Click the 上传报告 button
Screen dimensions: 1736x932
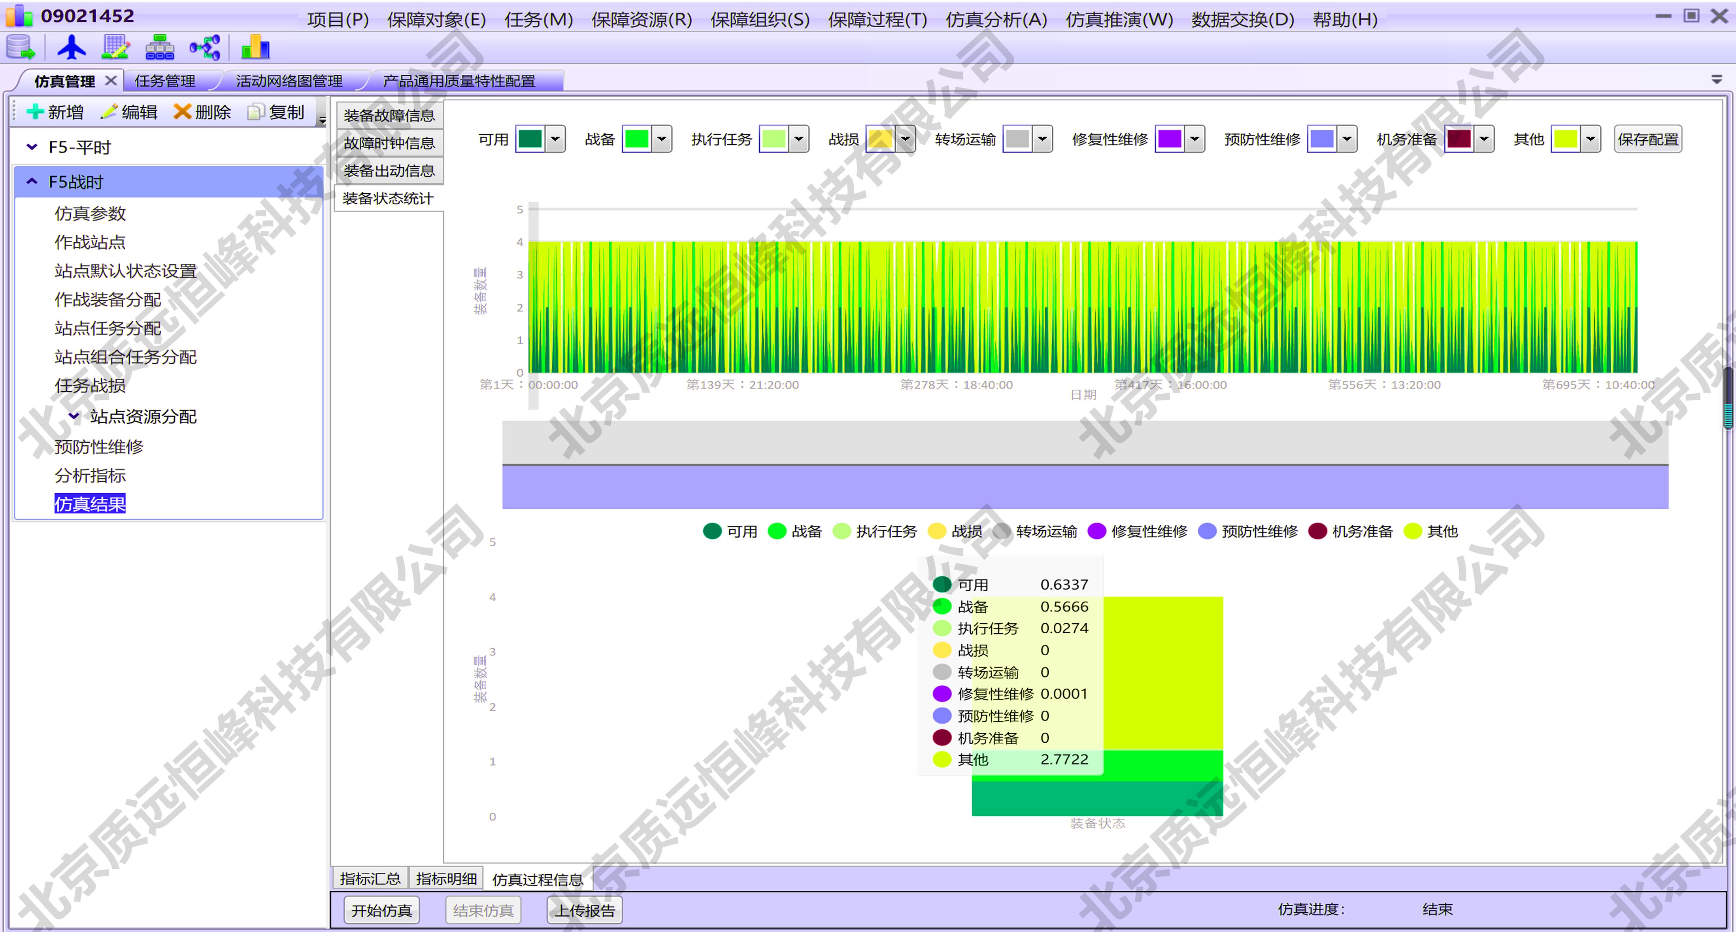(x=584, y=910)
